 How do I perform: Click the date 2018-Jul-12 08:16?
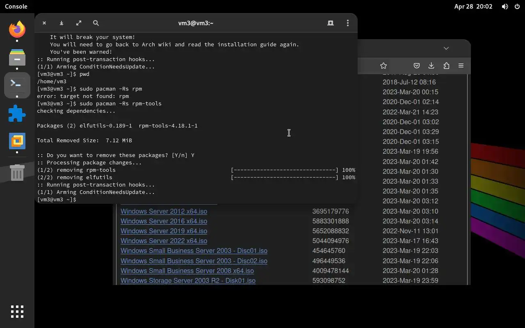click(409, 82)
